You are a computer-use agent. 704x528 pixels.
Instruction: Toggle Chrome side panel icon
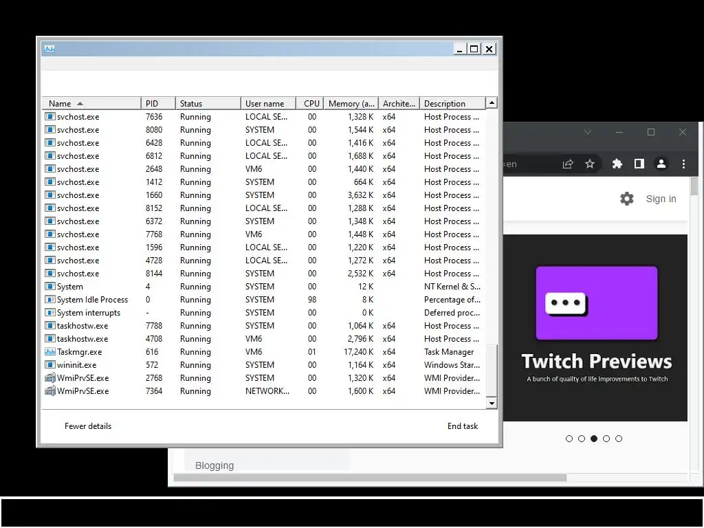click(639, 164)
